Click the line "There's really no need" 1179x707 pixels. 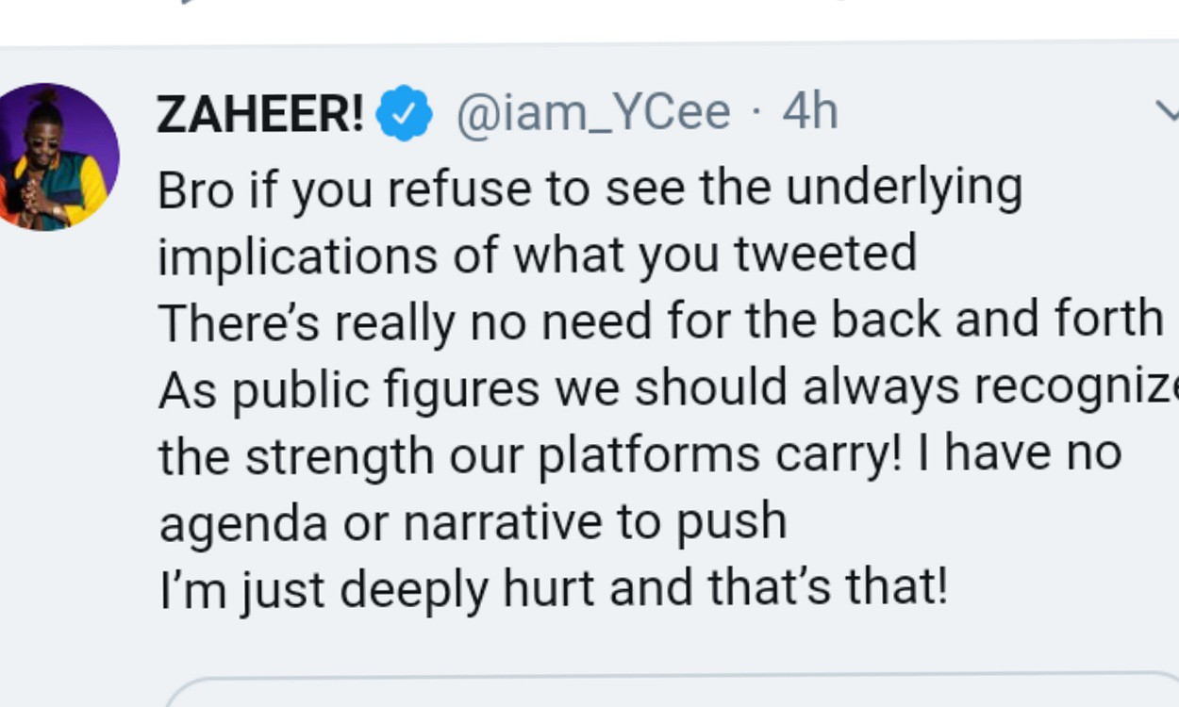click(x=660, y=321)
